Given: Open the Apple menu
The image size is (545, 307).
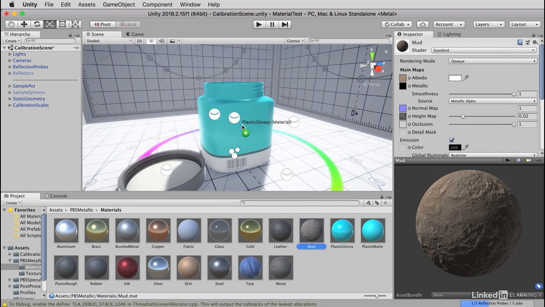Looking at the screenshot, I should (x=11, y=5).
